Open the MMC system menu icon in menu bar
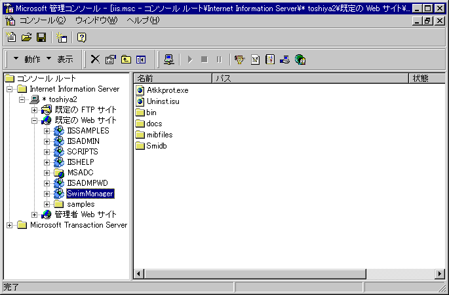 pos(10,21)
